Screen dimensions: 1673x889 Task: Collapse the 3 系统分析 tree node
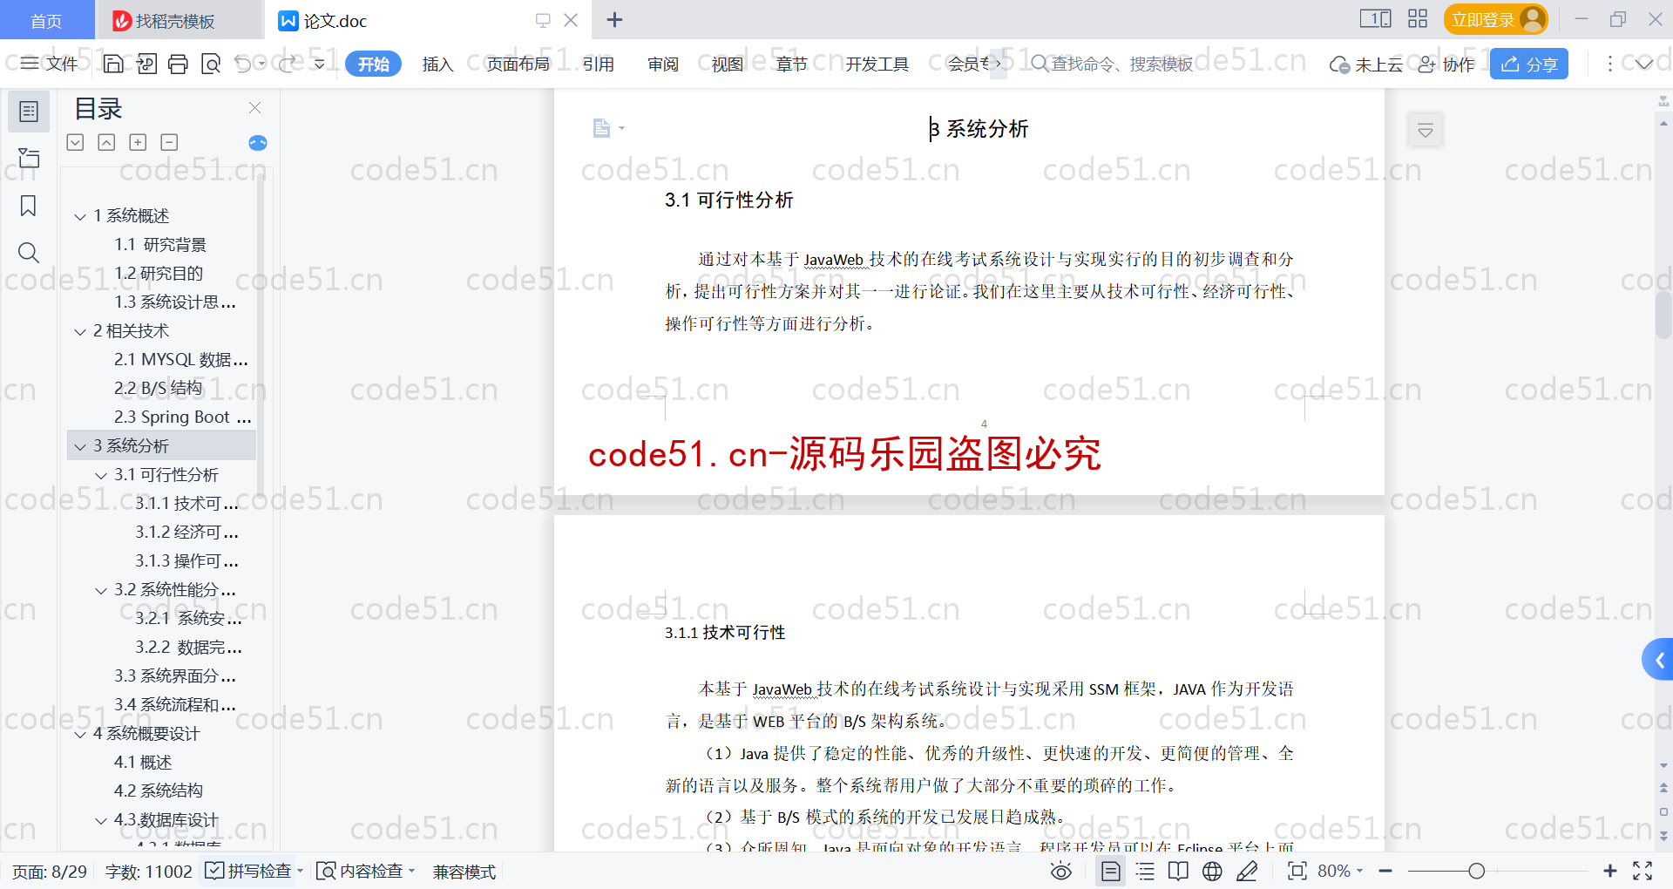point(80,446)
